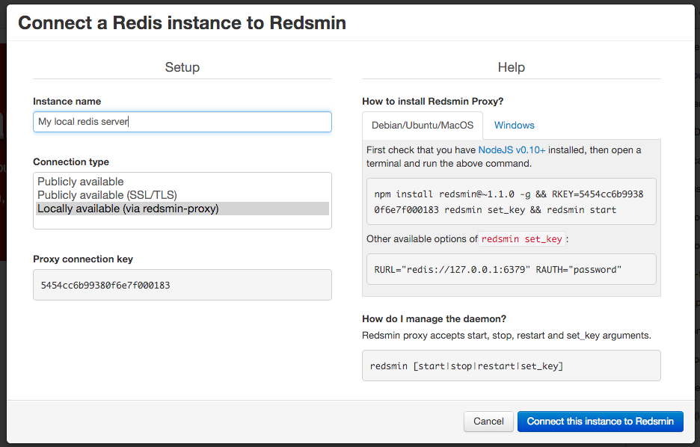Viewport: 700px width, 447px height.
Task: Click the dialog title 'Connect a Redis instance to Redsmin'
Action: click(x=182, y=22)
